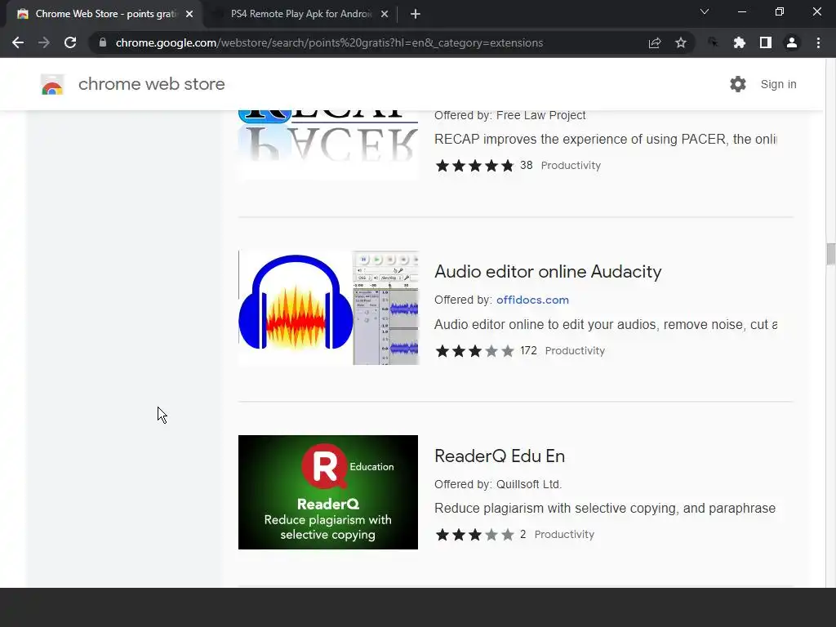The image size is (836, 627).
Task: Open the Chrome three-dot menu
Action: point(818,42)
